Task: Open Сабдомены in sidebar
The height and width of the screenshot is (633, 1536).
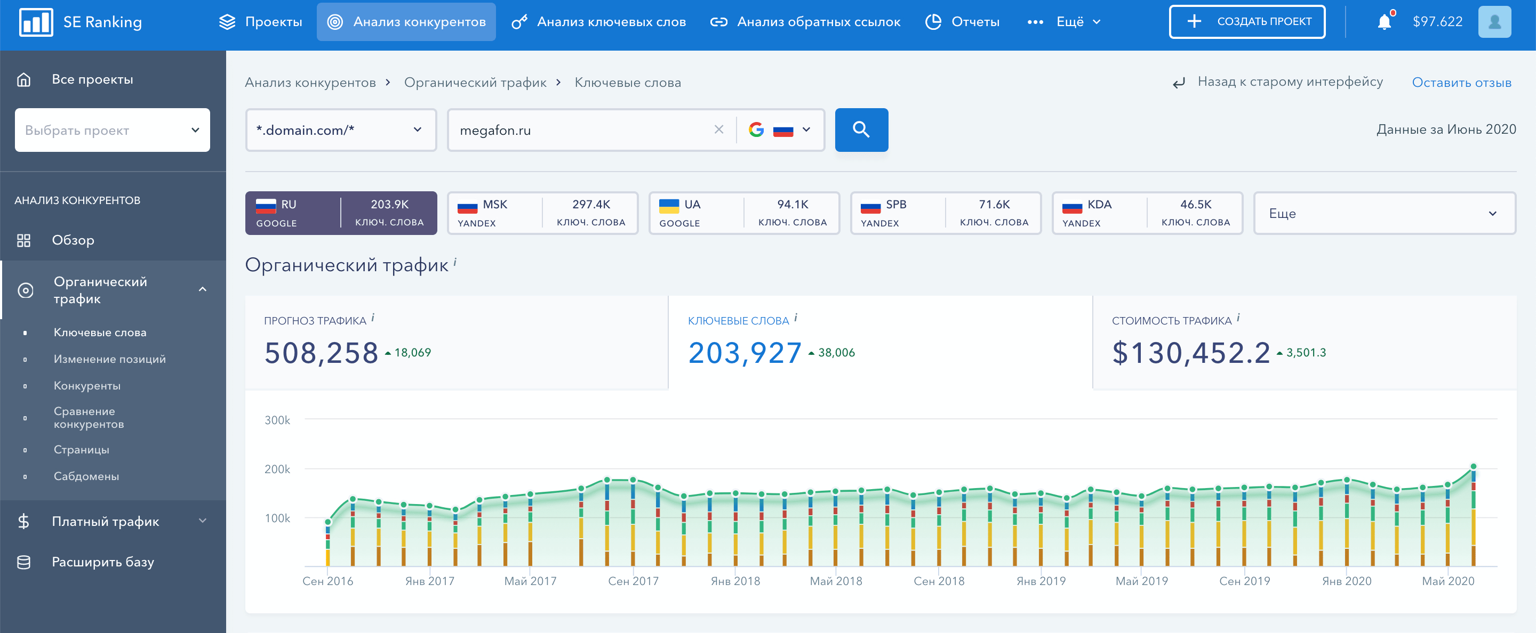Action: pyautogui.click(x=86, y=476)
